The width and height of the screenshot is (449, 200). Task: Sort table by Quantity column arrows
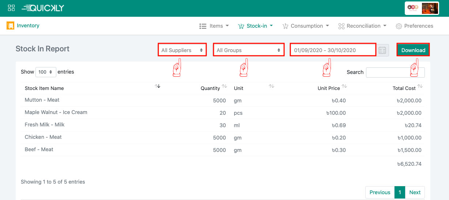(x=224, y=87)
